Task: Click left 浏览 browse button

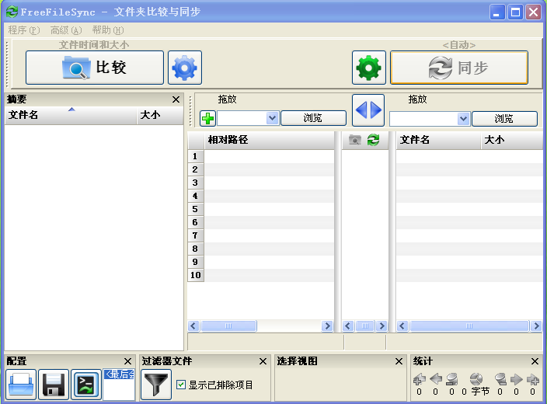Action: (x=313, y=118)
